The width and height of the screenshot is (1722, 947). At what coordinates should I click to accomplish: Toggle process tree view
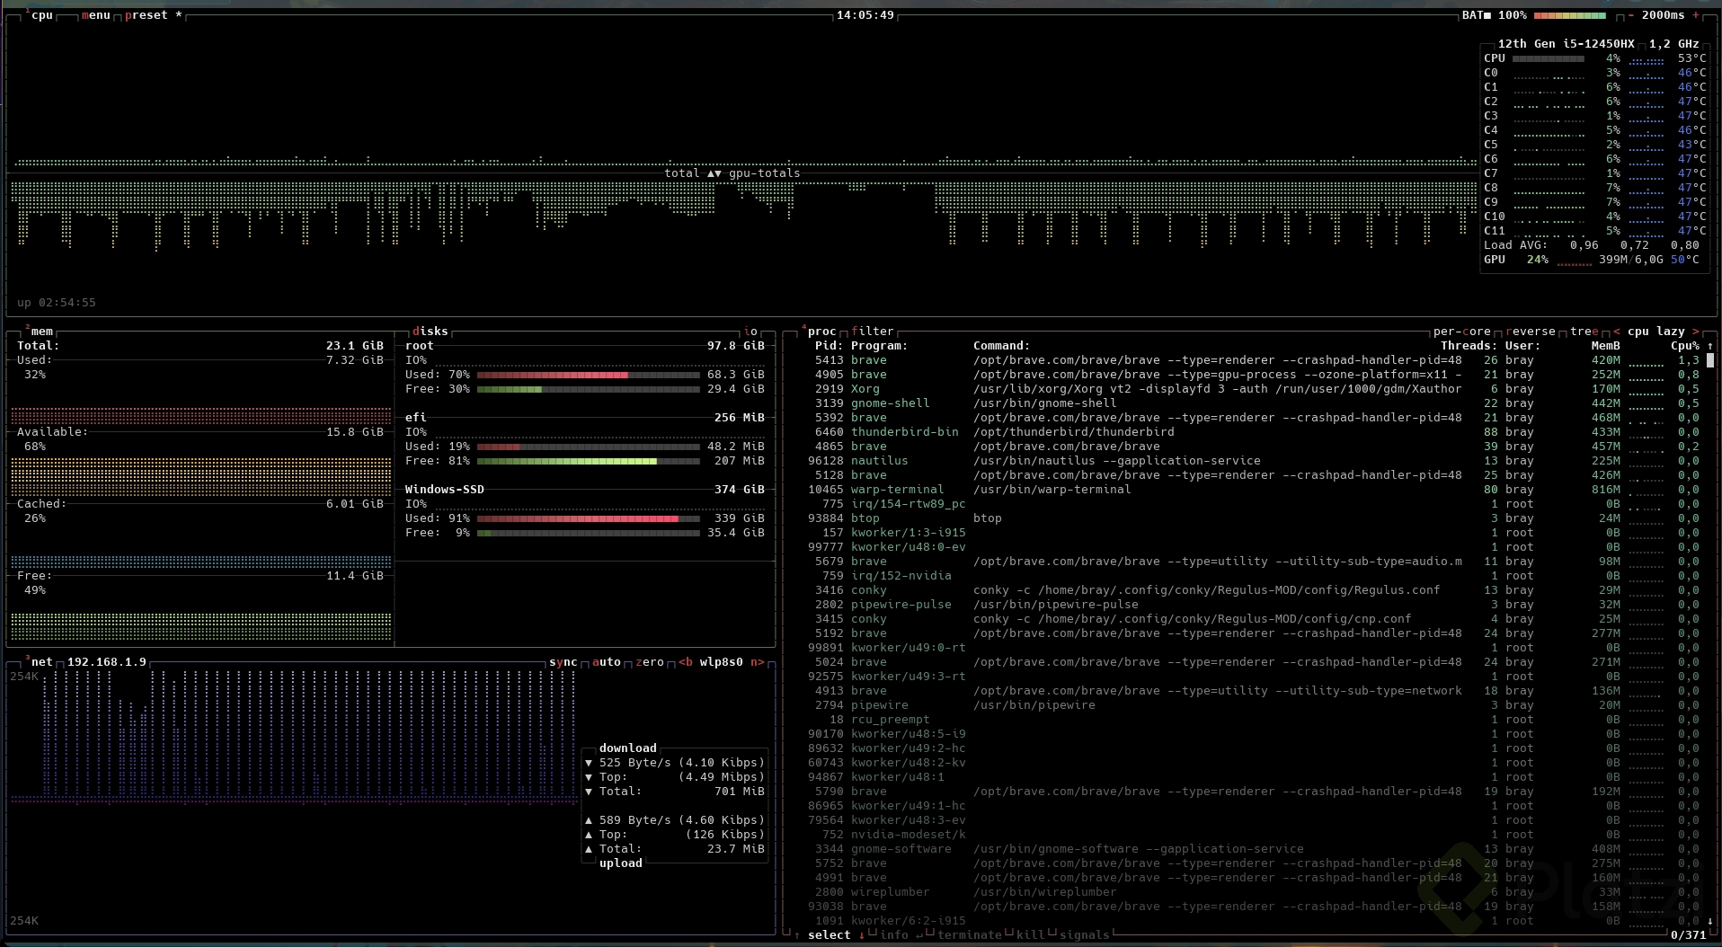[x=1584, y=332]
